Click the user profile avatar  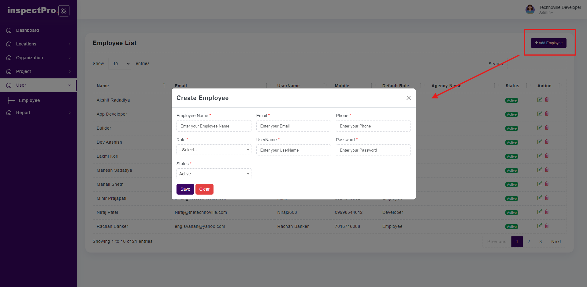point(530,9)
